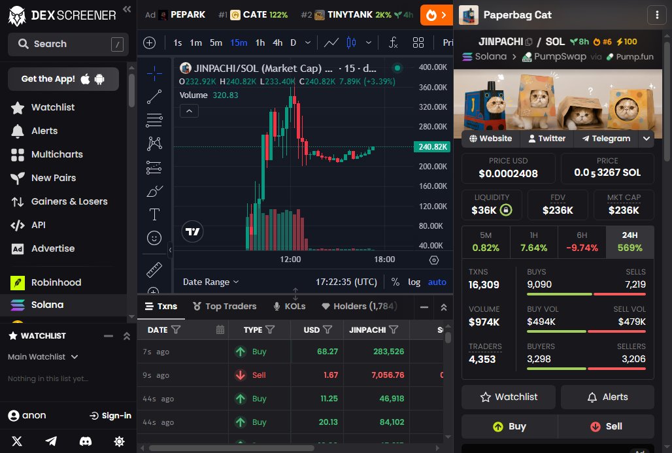Expand the Main Watchlist dropdown

pyautogui.click(x=43, y=356)
